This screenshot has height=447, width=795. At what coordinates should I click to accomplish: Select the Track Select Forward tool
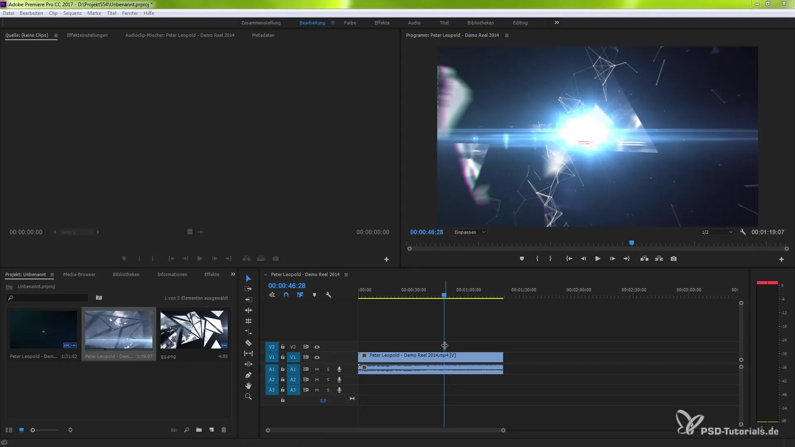point(248,289)
